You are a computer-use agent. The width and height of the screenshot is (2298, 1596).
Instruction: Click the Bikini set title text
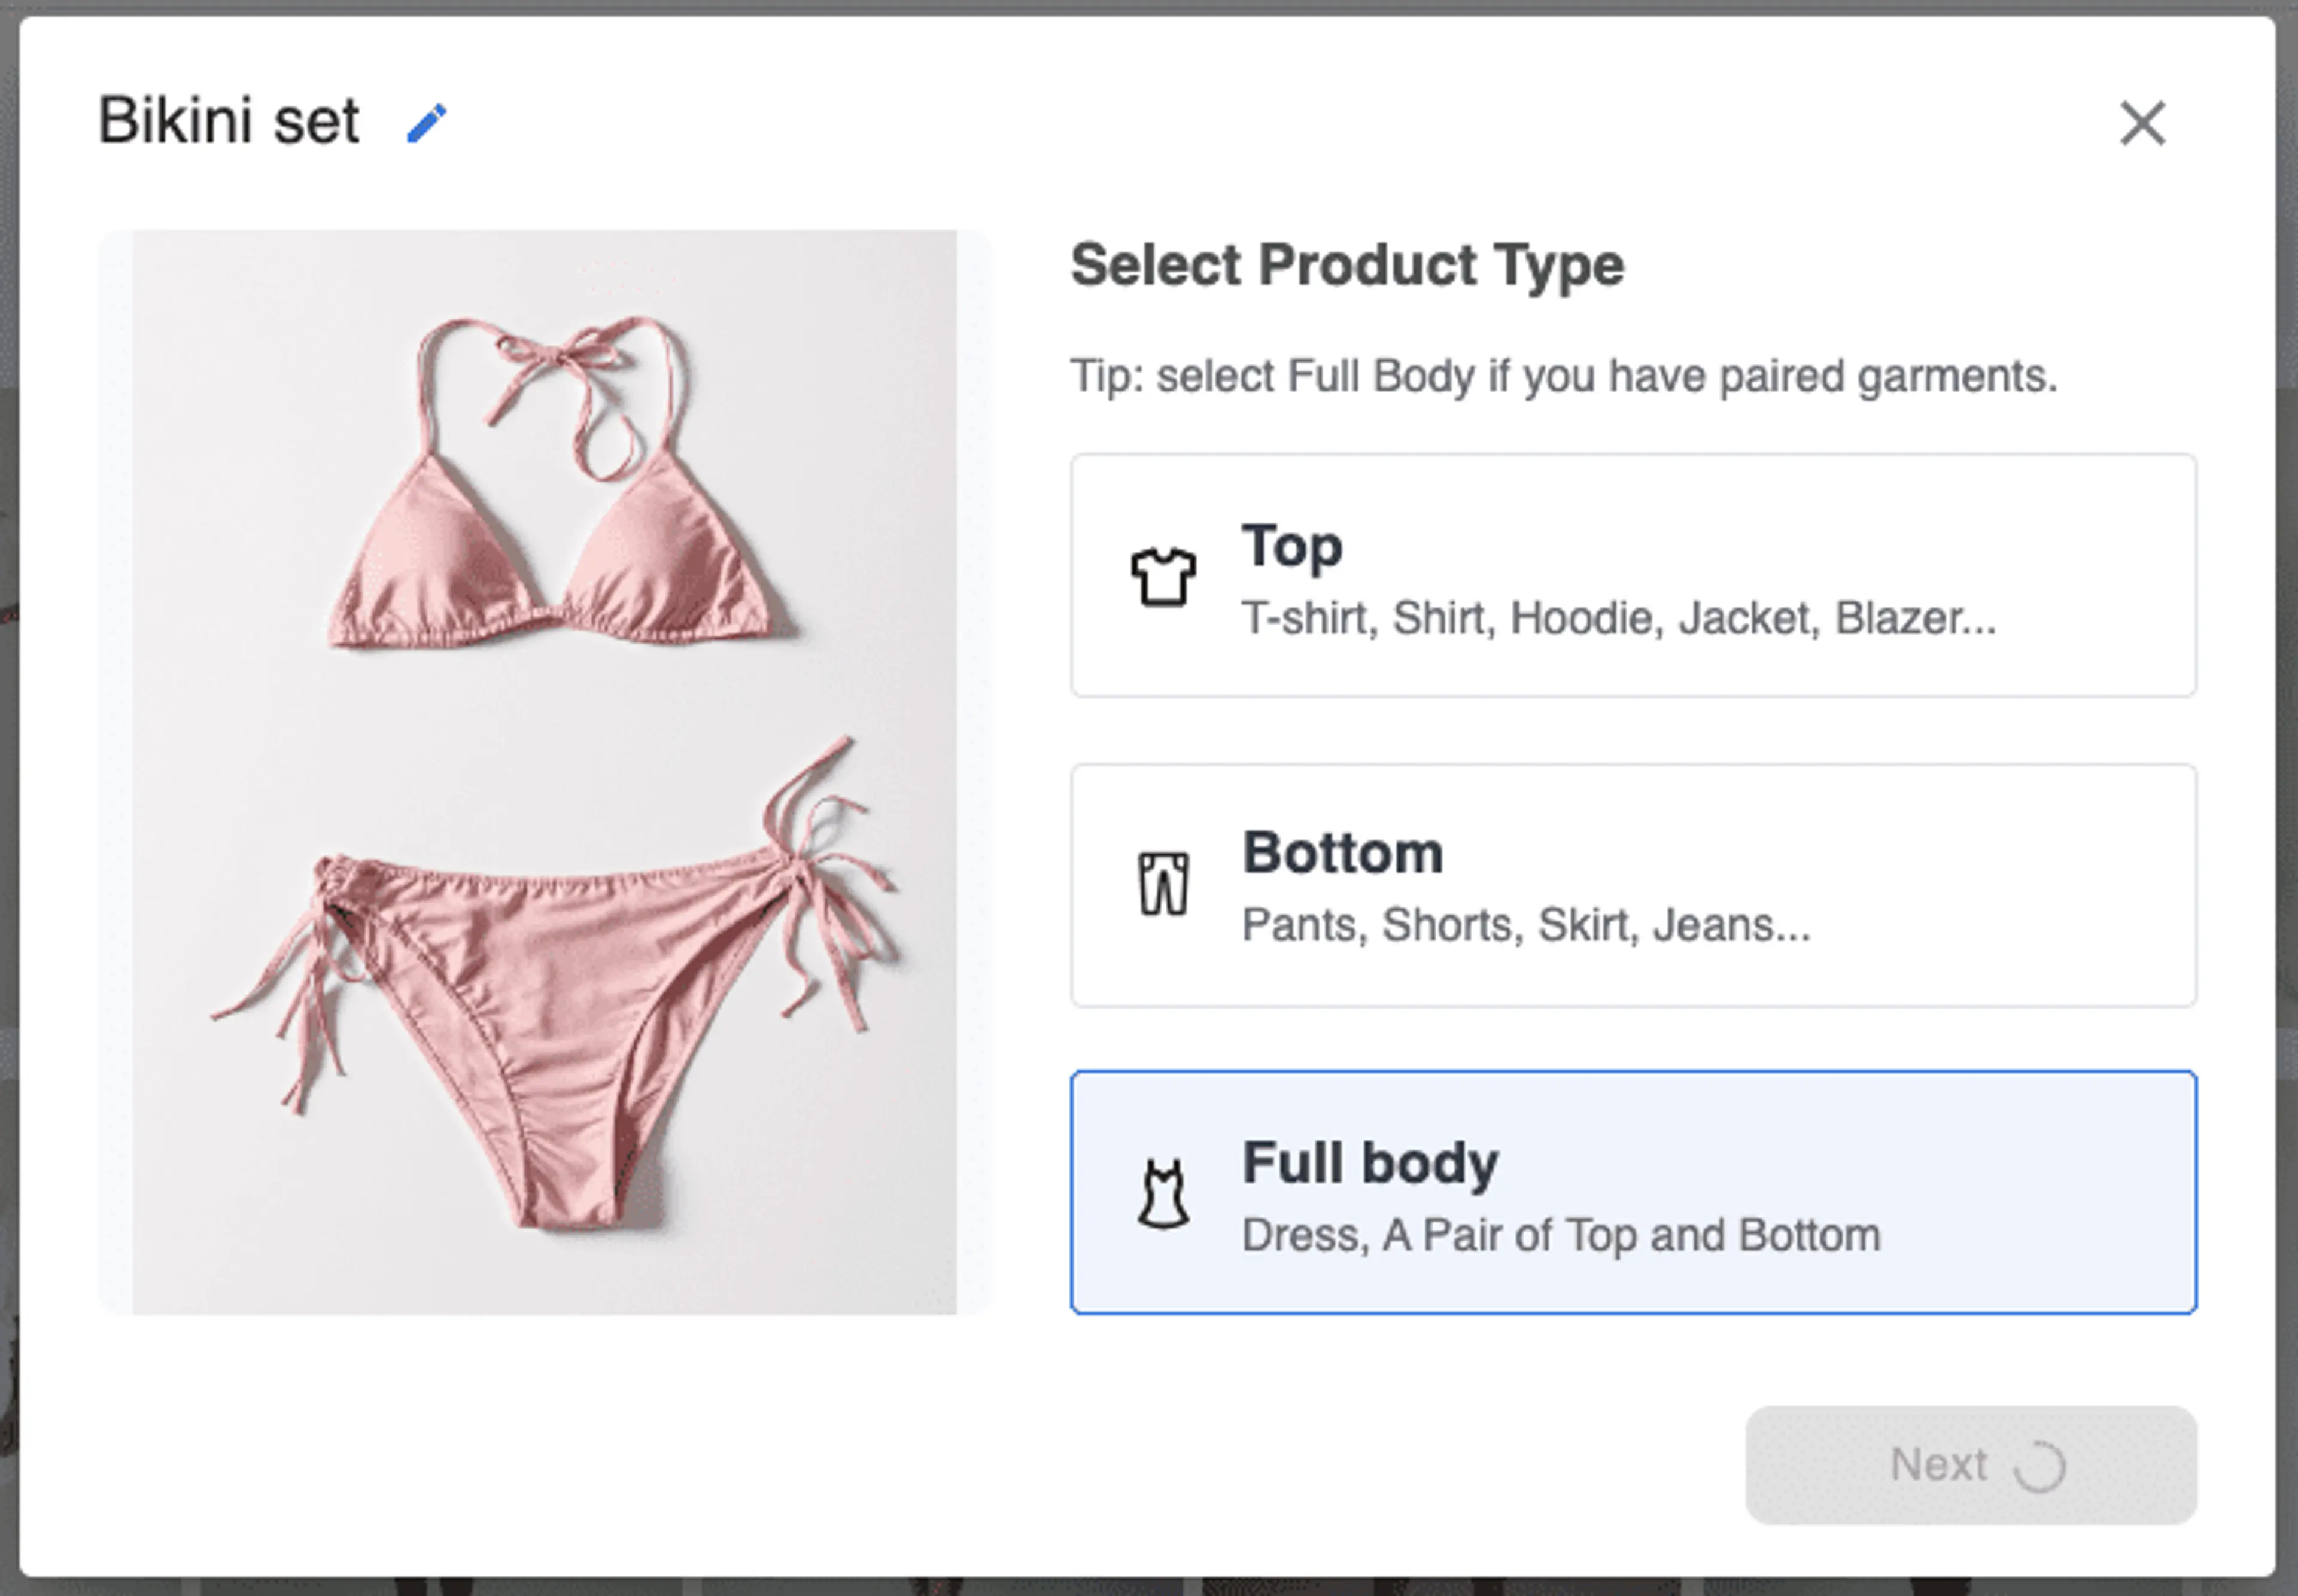pyautogui.click(x=228, y=121)
